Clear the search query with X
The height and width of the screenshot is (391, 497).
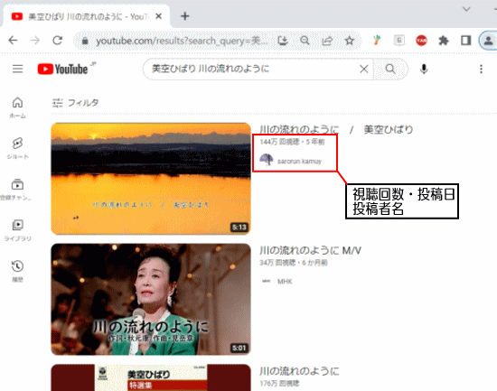(364, 69)
